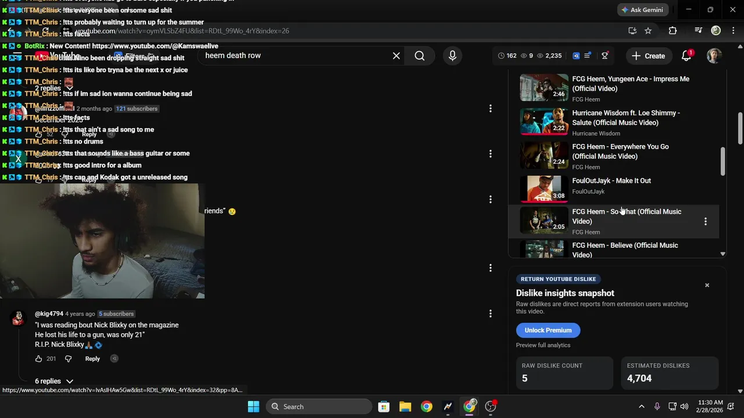This screenshot has height=418, width=744.
Task: Play FCG Heem So What thumbnail
Action: (x=544, y=221)
